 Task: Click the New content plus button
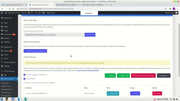(38, 13)
